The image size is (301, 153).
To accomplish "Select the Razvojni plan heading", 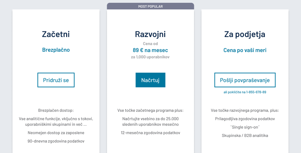I will tap(150, 34).
